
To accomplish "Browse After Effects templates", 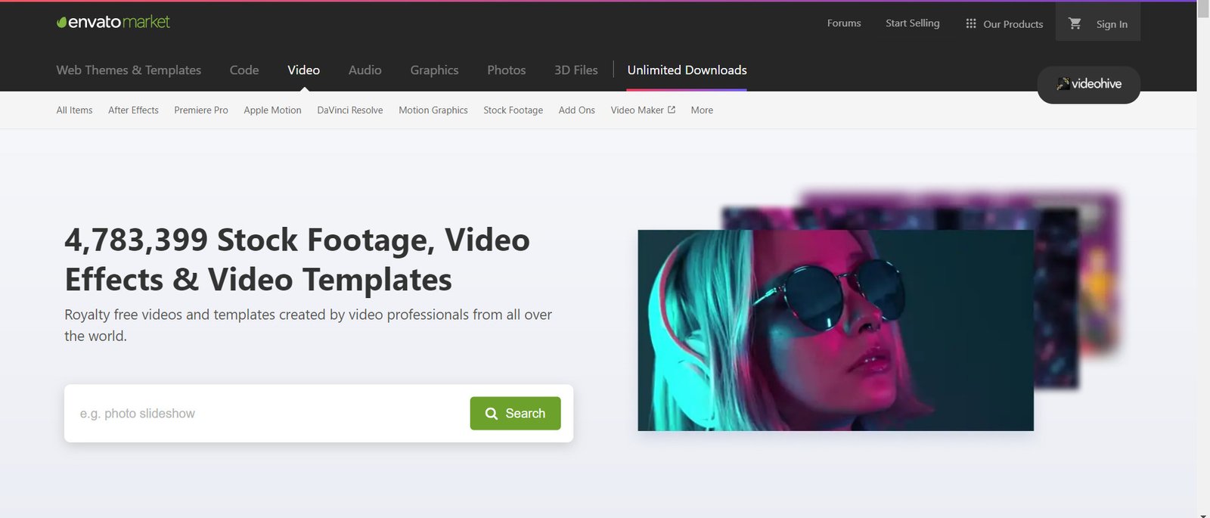I will [x=133, y=110].
